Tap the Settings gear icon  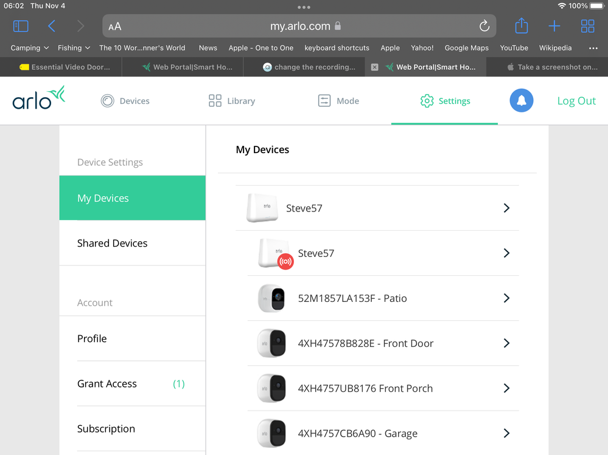tap(427, 101)
